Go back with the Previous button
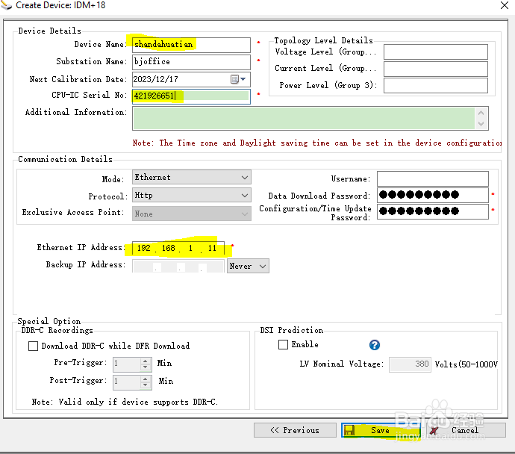515x454 pixels. pyautogui.click(x=295, y=430)
